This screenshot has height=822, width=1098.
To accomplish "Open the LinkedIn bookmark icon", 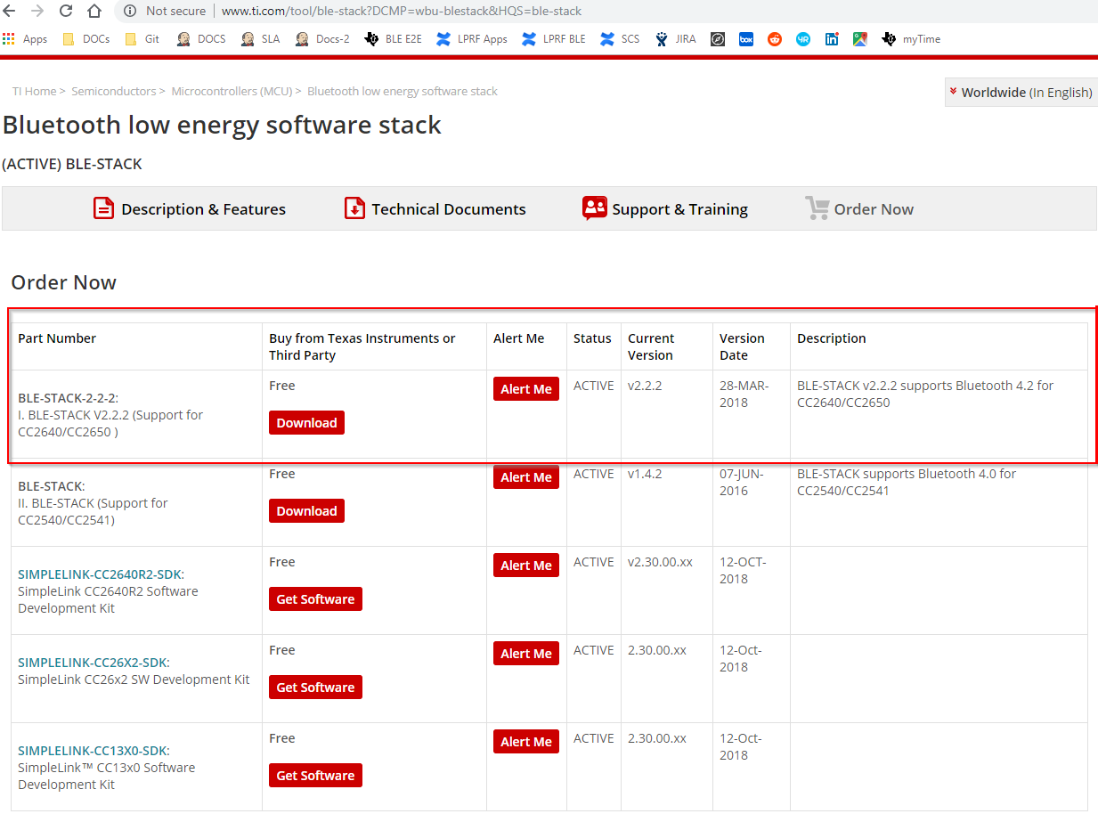I will tap(832, 39).
